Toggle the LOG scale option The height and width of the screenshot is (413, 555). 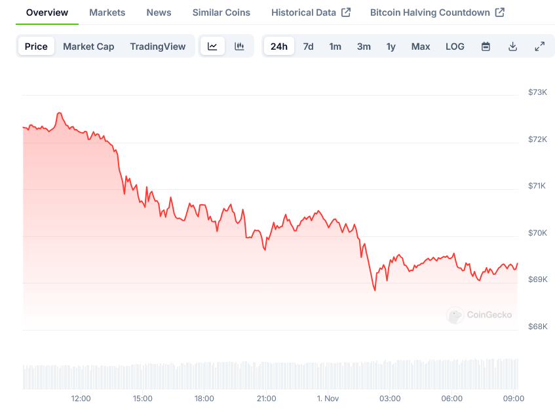[x=455, y=46]
